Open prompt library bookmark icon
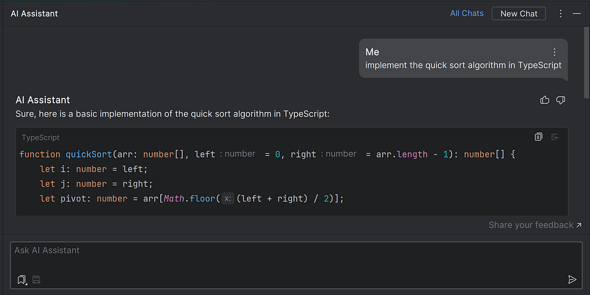This screenshot has height=295, width=590. click(21, 280)
